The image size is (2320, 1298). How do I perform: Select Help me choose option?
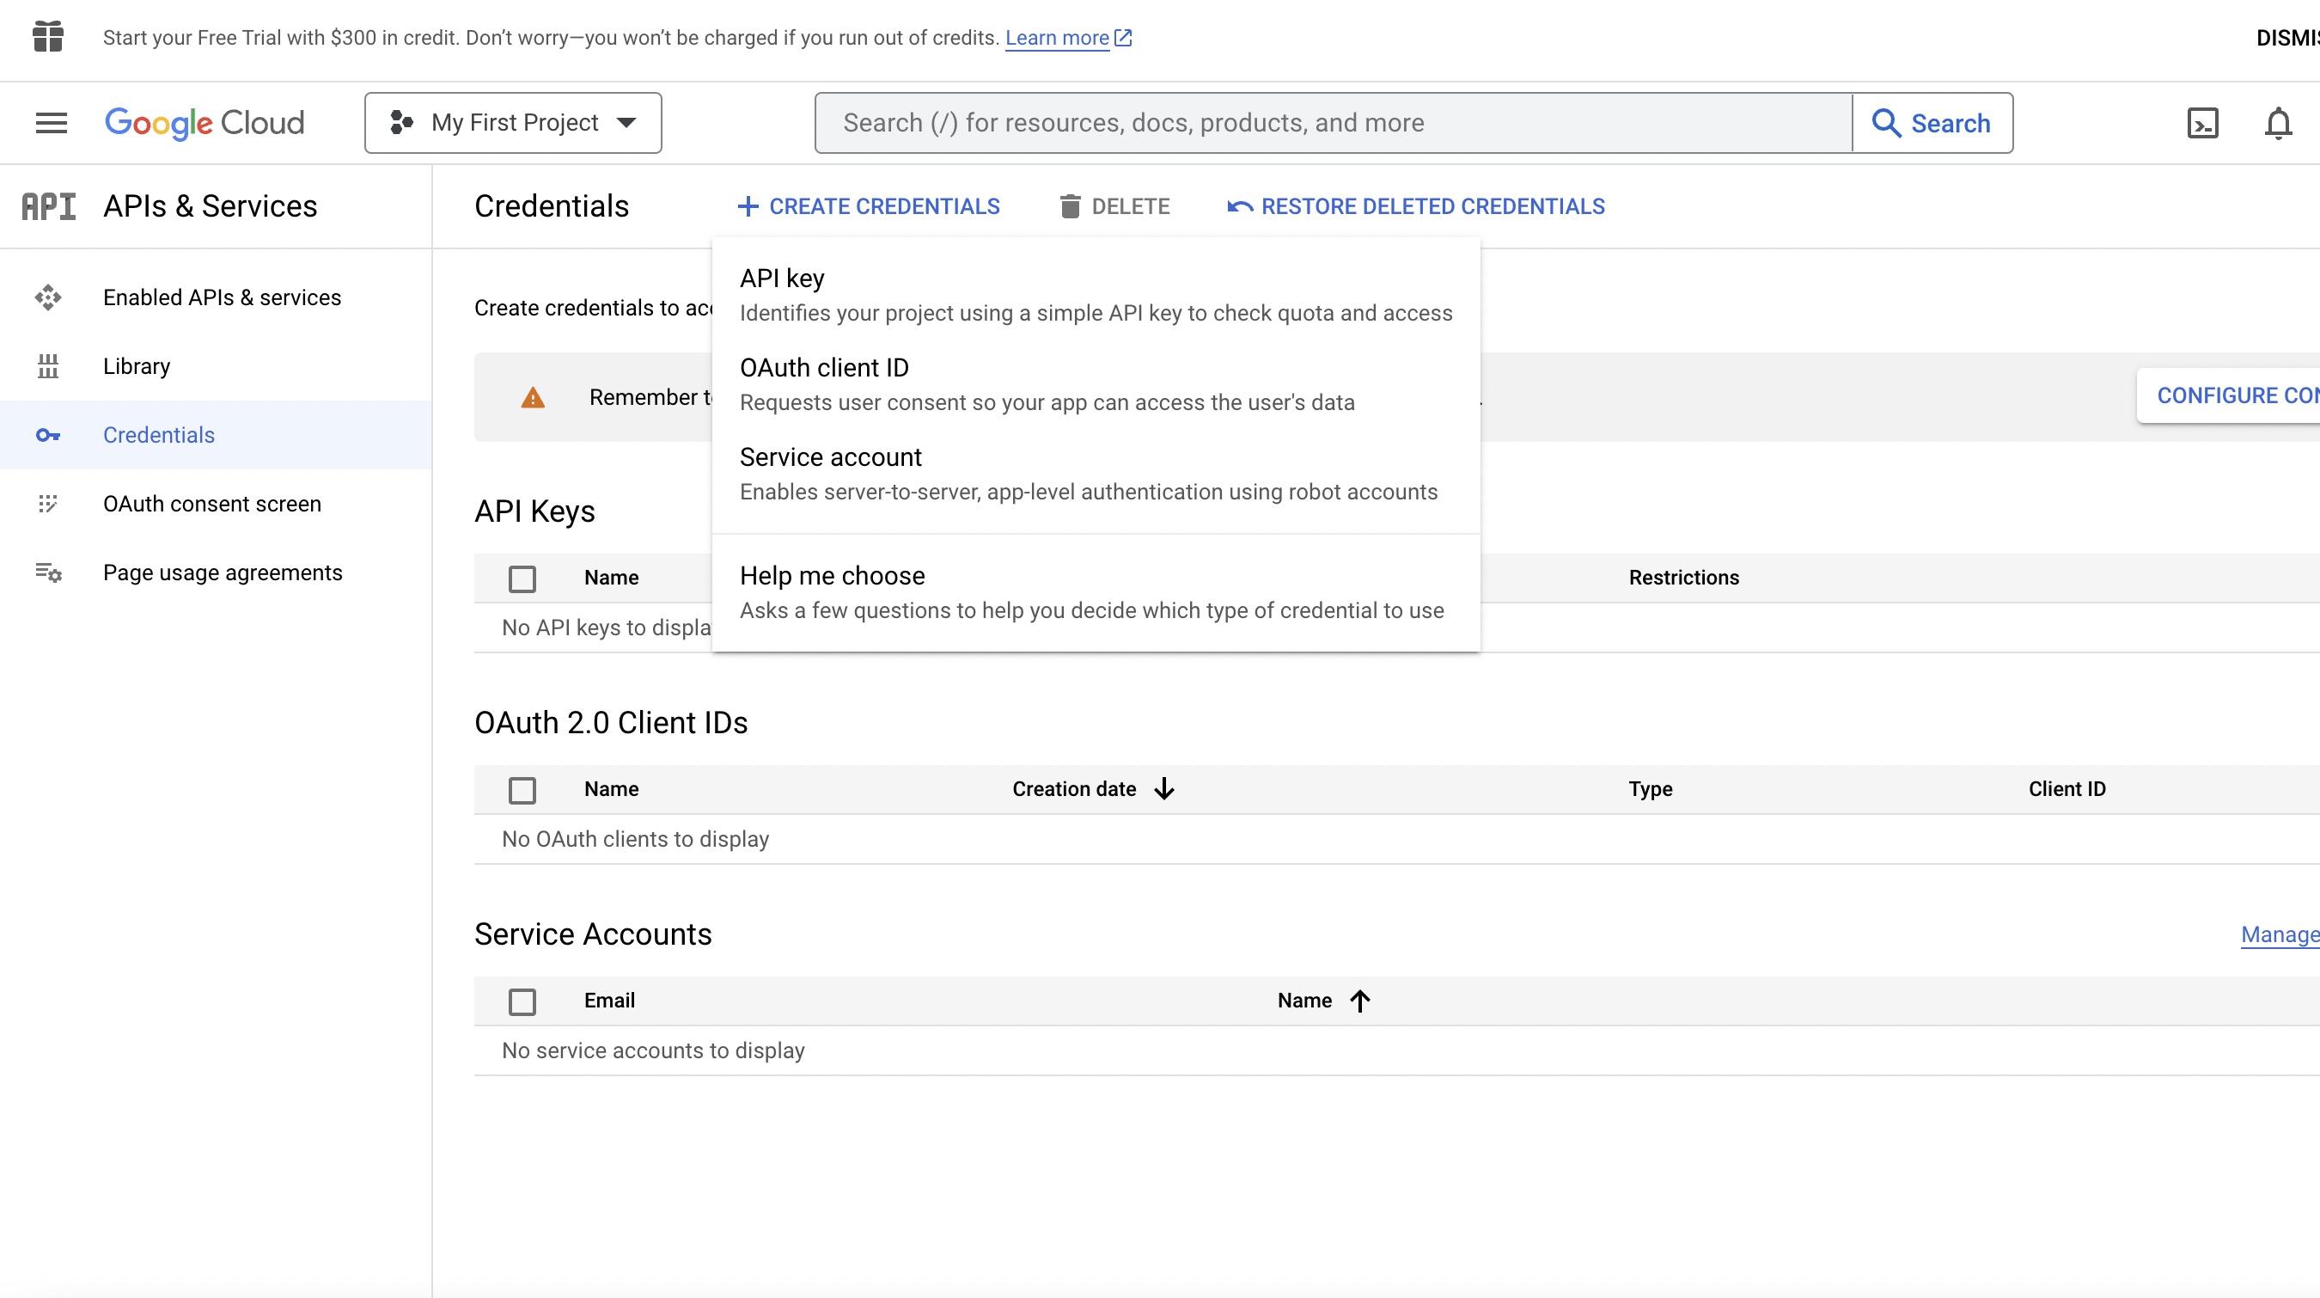click(1096, 591)
